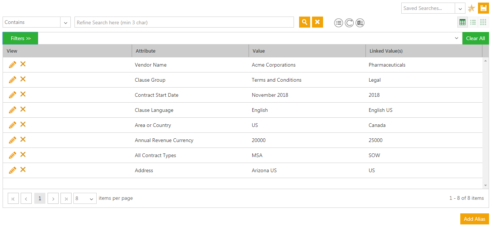Sort by the Attribute column header
Viewport: 492px width, 227px height.
tap(146, 51)
